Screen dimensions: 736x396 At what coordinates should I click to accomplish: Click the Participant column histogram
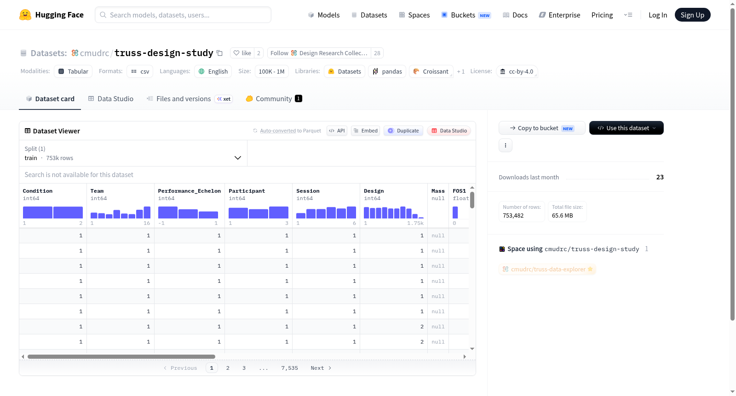(x=259, y=212)
